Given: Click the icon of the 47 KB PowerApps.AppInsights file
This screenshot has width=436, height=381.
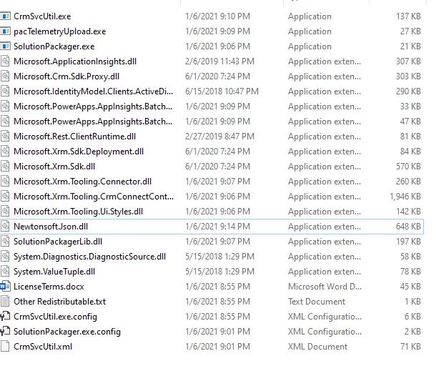Looking at the screenshot, I should (x=5, y=122).
